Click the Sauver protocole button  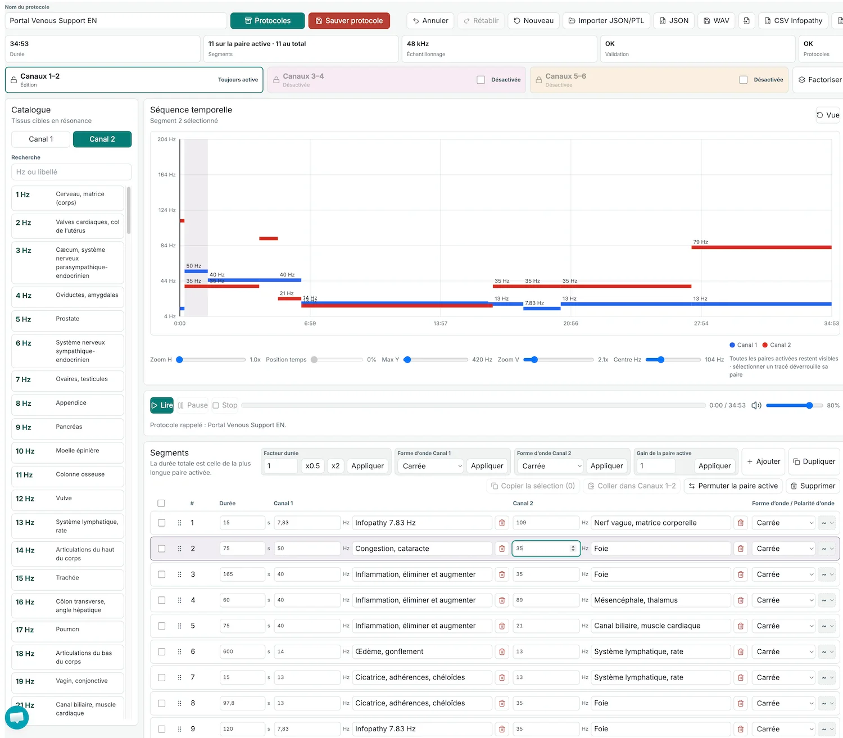pos(349,21)
